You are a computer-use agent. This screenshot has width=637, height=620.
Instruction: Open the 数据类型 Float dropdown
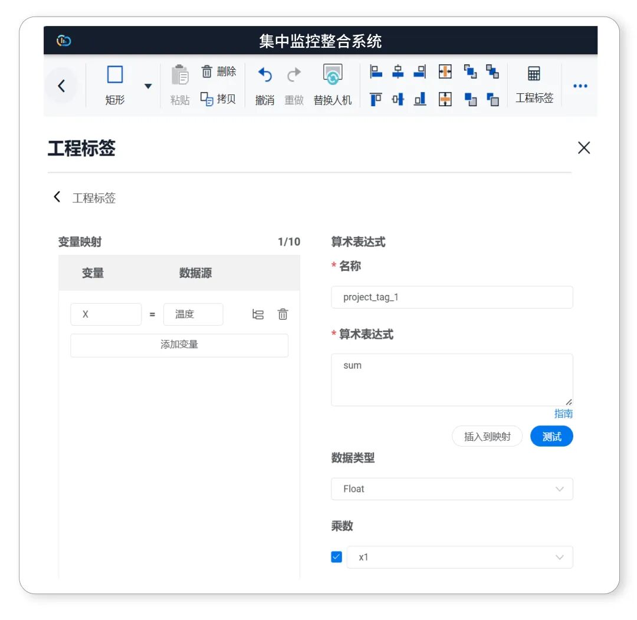pos(452,489)
